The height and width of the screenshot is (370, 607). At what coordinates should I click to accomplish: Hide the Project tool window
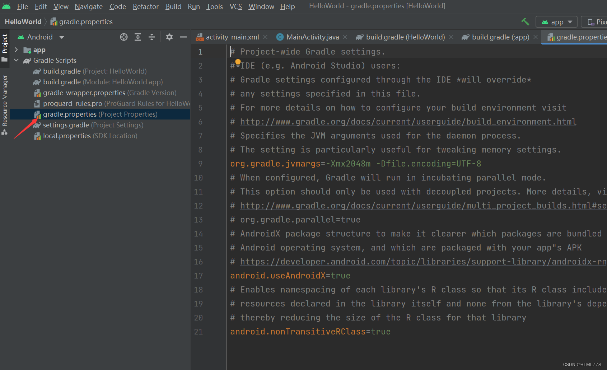(x=183, y=37)
